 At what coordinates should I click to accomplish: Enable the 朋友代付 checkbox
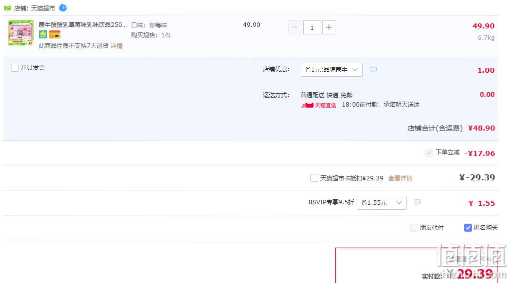click(414, 227)
